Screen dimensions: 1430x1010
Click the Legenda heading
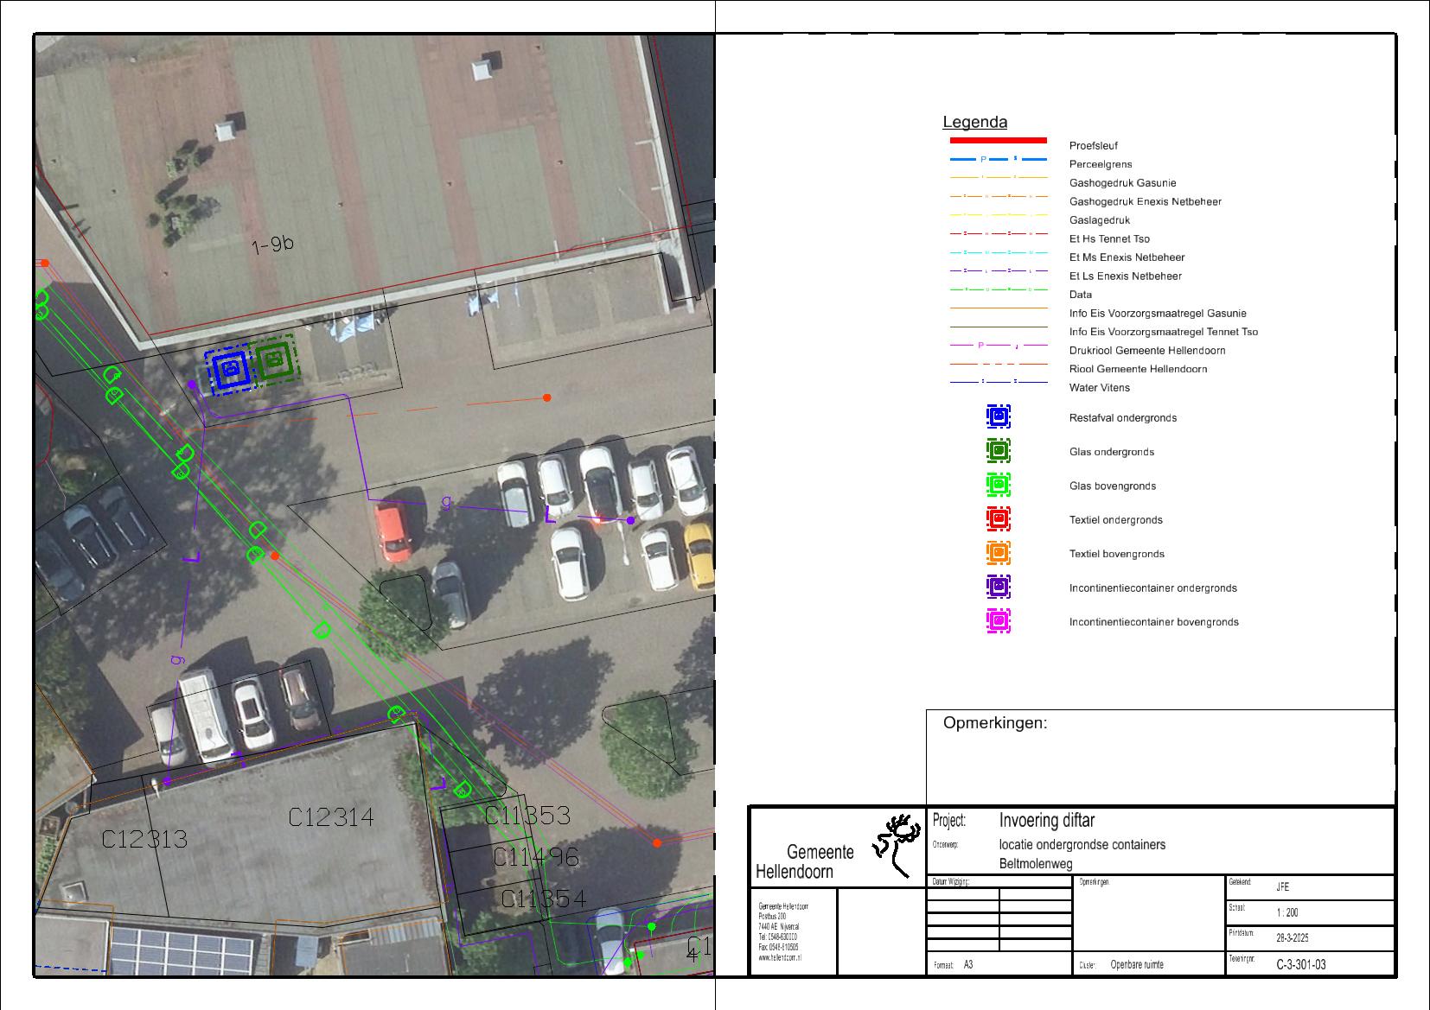974,123
